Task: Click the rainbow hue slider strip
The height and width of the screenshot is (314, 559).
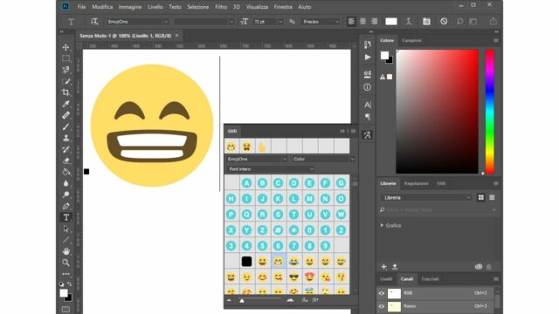Action: pyautogui.click(x=490, y=112)
